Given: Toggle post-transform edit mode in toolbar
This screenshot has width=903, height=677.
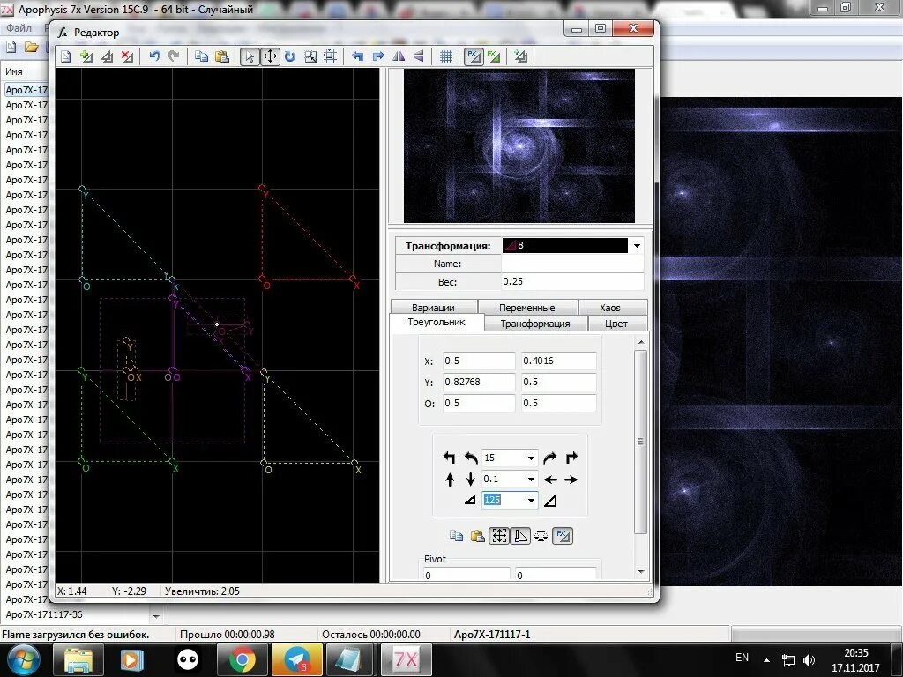Looking at the screenshot, I should [x=474, y=56].
